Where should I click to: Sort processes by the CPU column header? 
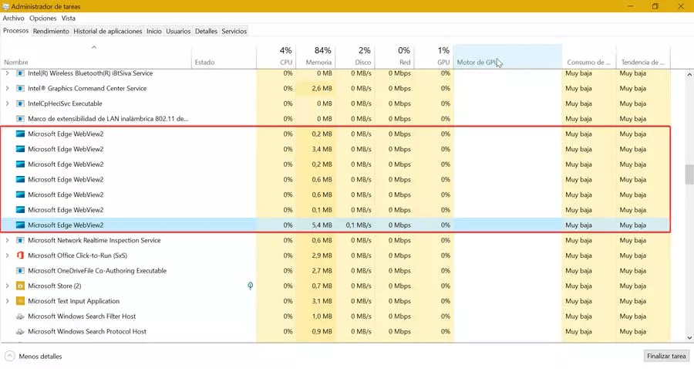(x=276, y=56)
